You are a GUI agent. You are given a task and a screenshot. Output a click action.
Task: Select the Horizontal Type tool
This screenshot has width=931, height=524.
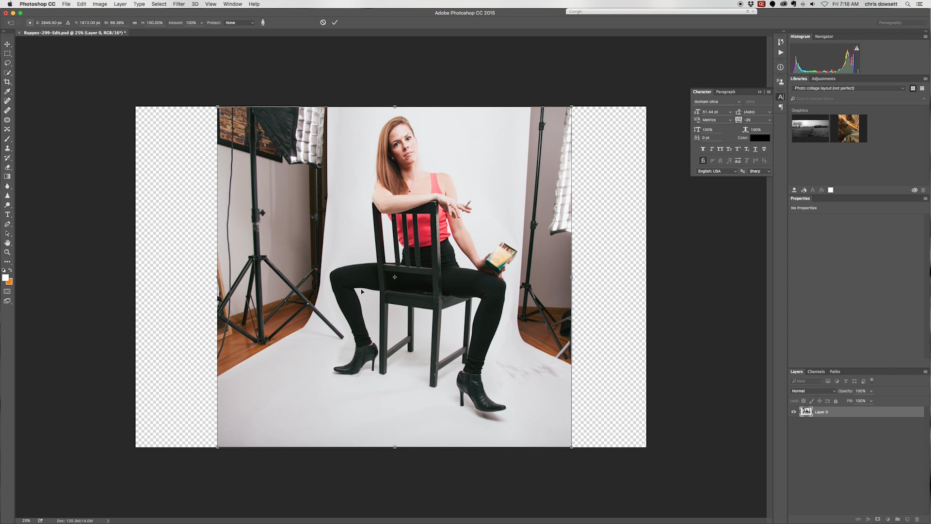tap(7, 214)
